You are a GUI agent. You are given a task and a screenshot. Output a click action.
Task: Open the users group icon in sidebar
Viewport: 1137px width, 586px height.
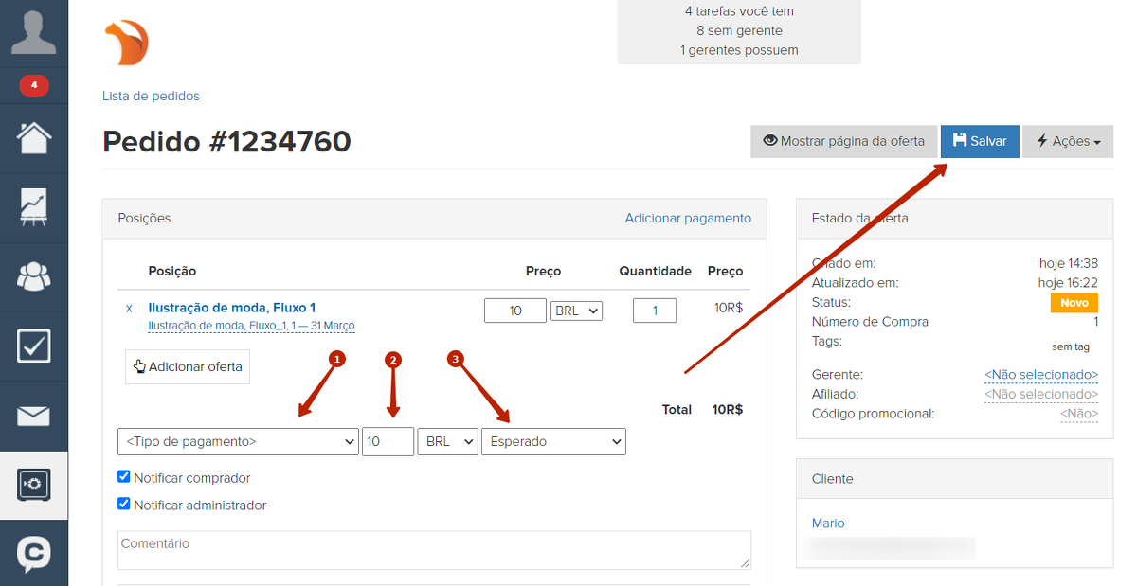pyautogui.click(x=33, y=276)
